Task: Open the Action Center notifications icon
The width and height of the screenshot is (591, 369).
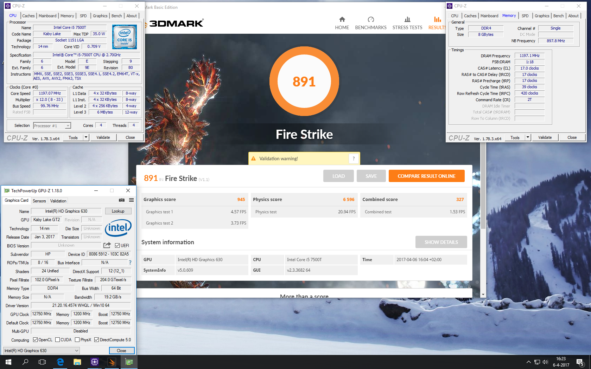Action: click(x=580, y=362)
